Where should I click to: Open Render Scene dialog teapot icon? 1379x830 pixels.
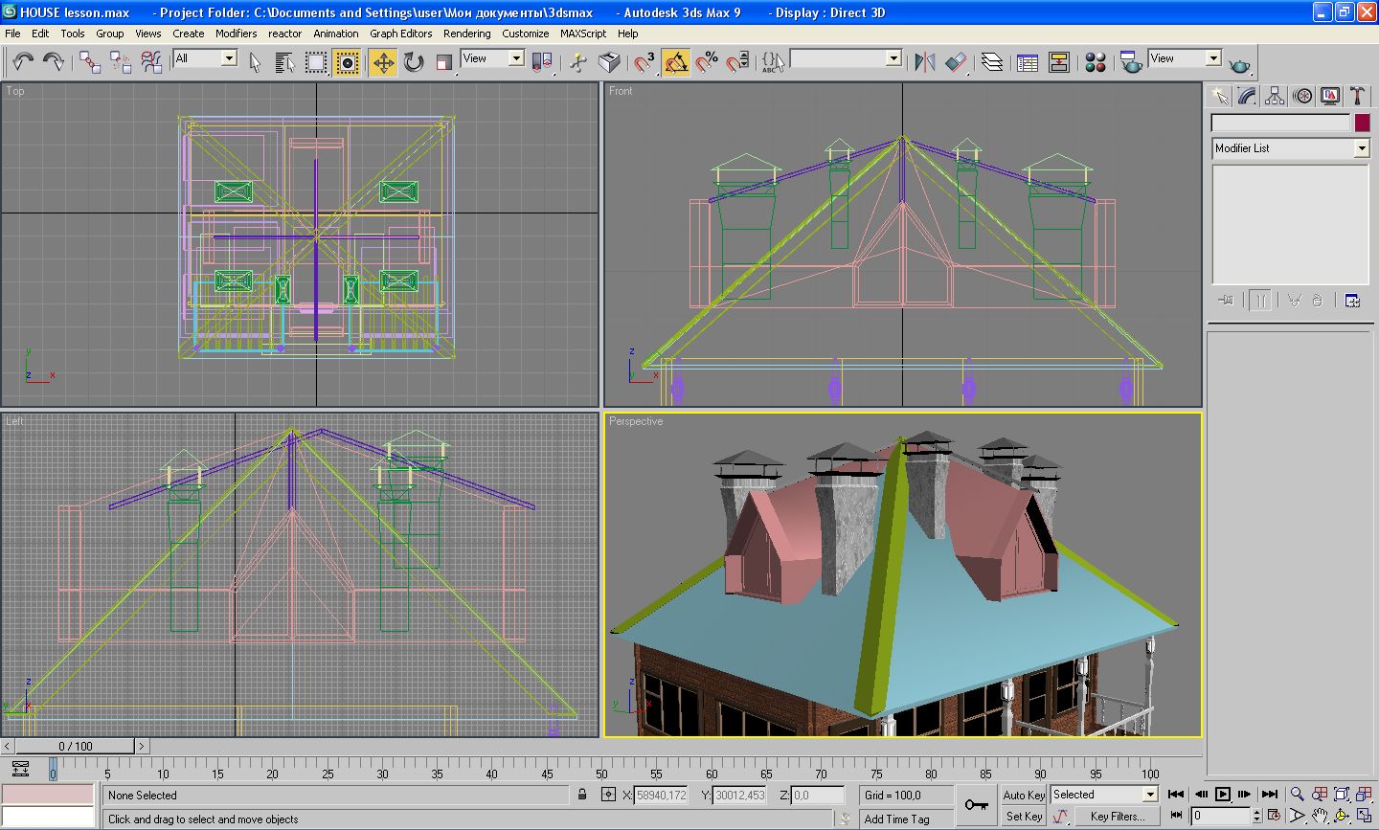pyautogui.click(x=1131, y=62)
